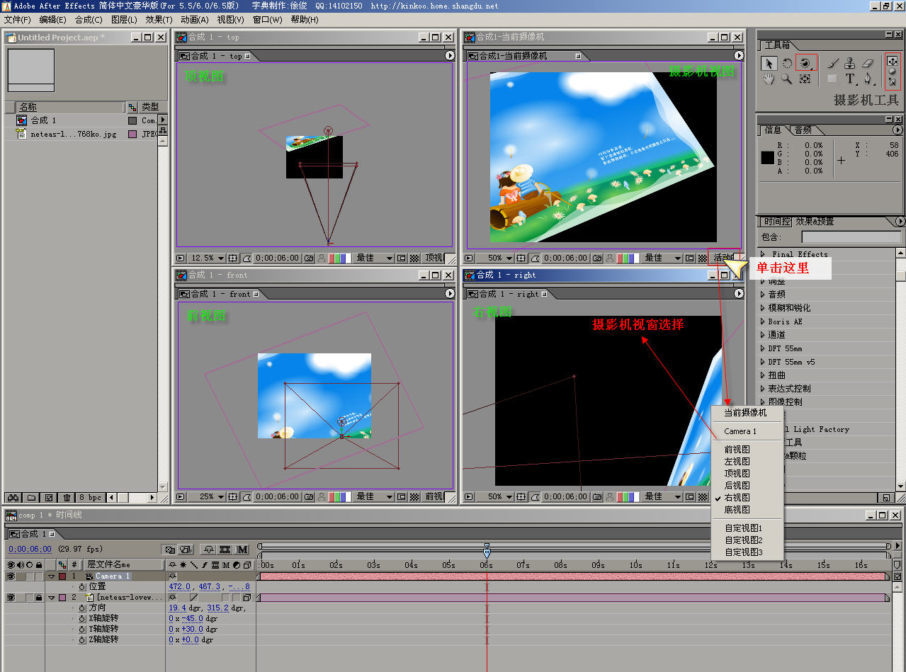The image size is (906, 672).
Task: Choose 自定视图1 from the view popup
Action: pyautogui.click(x=743, y=528)
